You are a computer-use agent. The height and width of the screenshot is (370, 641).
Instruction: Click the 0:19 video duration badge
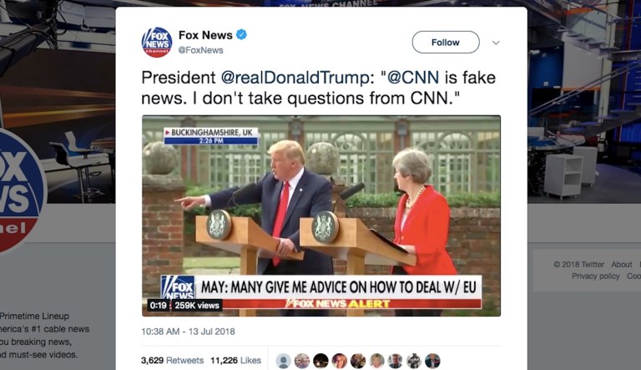click(159, 306)
